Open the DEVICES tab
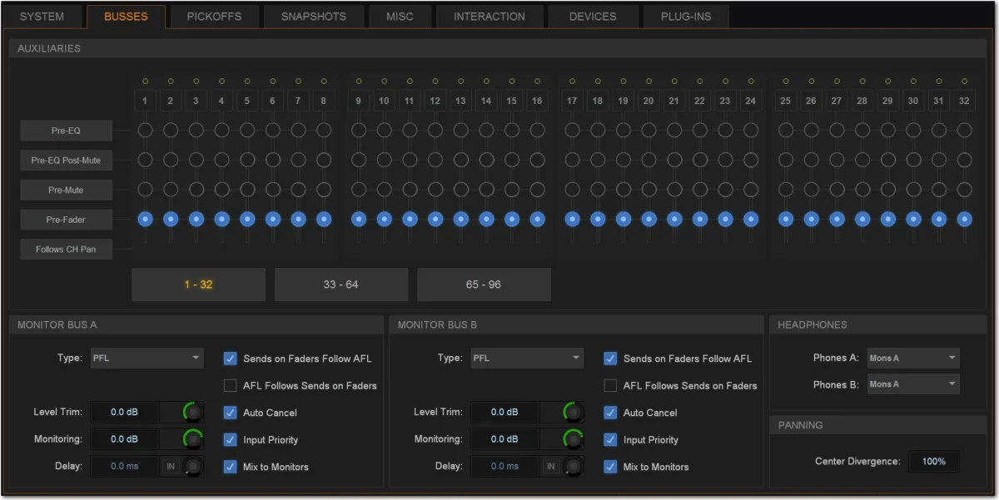Viewport: 999px width, 500px height. click(593, 17)
